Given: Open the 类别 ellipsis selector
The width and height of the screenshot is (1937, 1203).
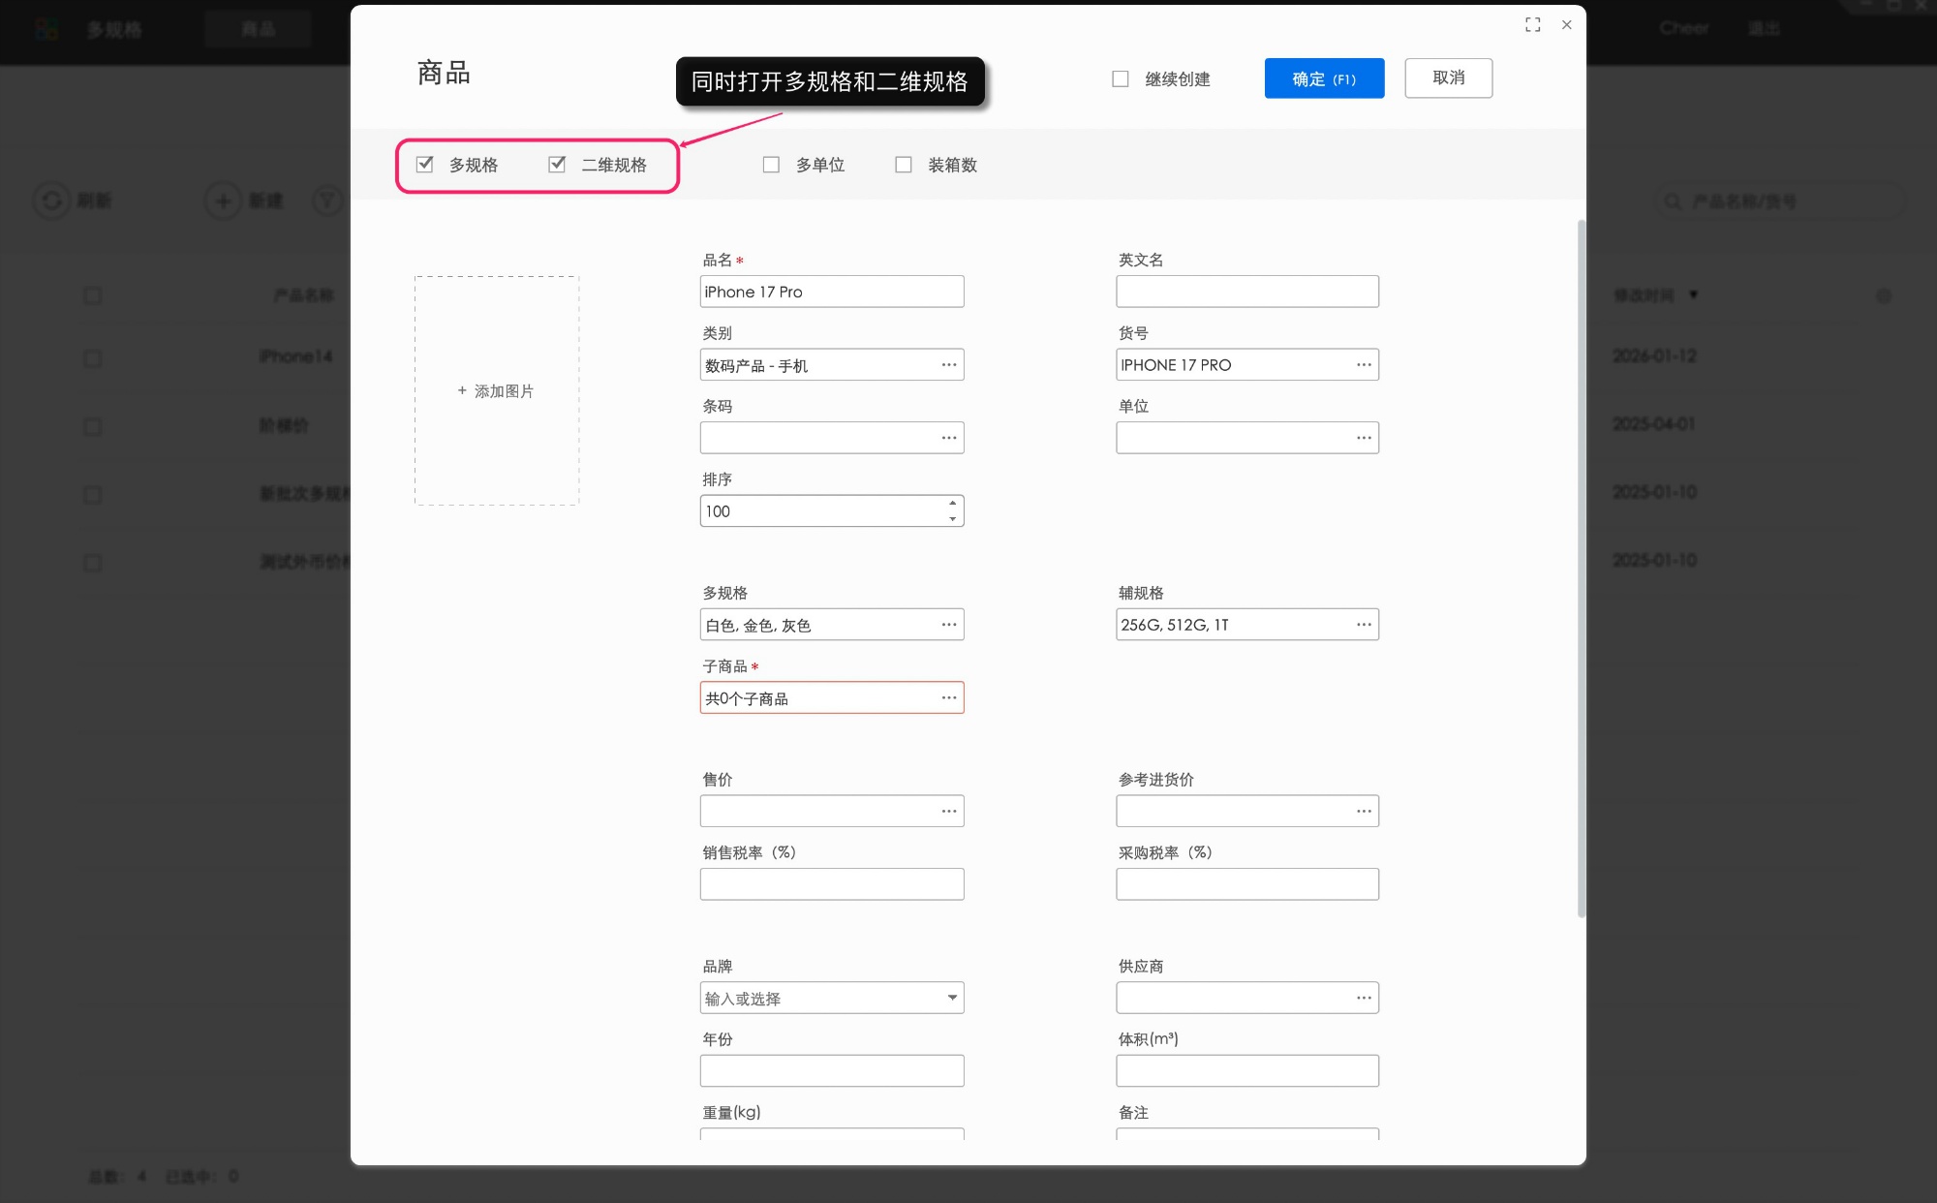Looking at the screenshot, I should 948,365.
